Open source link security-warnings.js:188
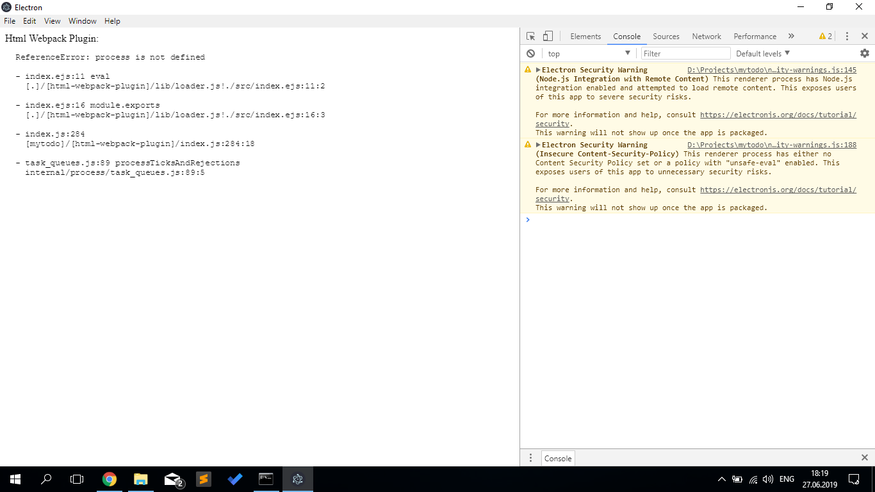Image resolution: width=875 pixels, height=492 pixels. coord(772,145)
